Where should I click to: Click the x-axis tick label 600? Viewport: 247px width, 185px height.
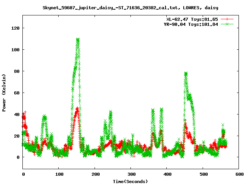click(x=240, y=174)
